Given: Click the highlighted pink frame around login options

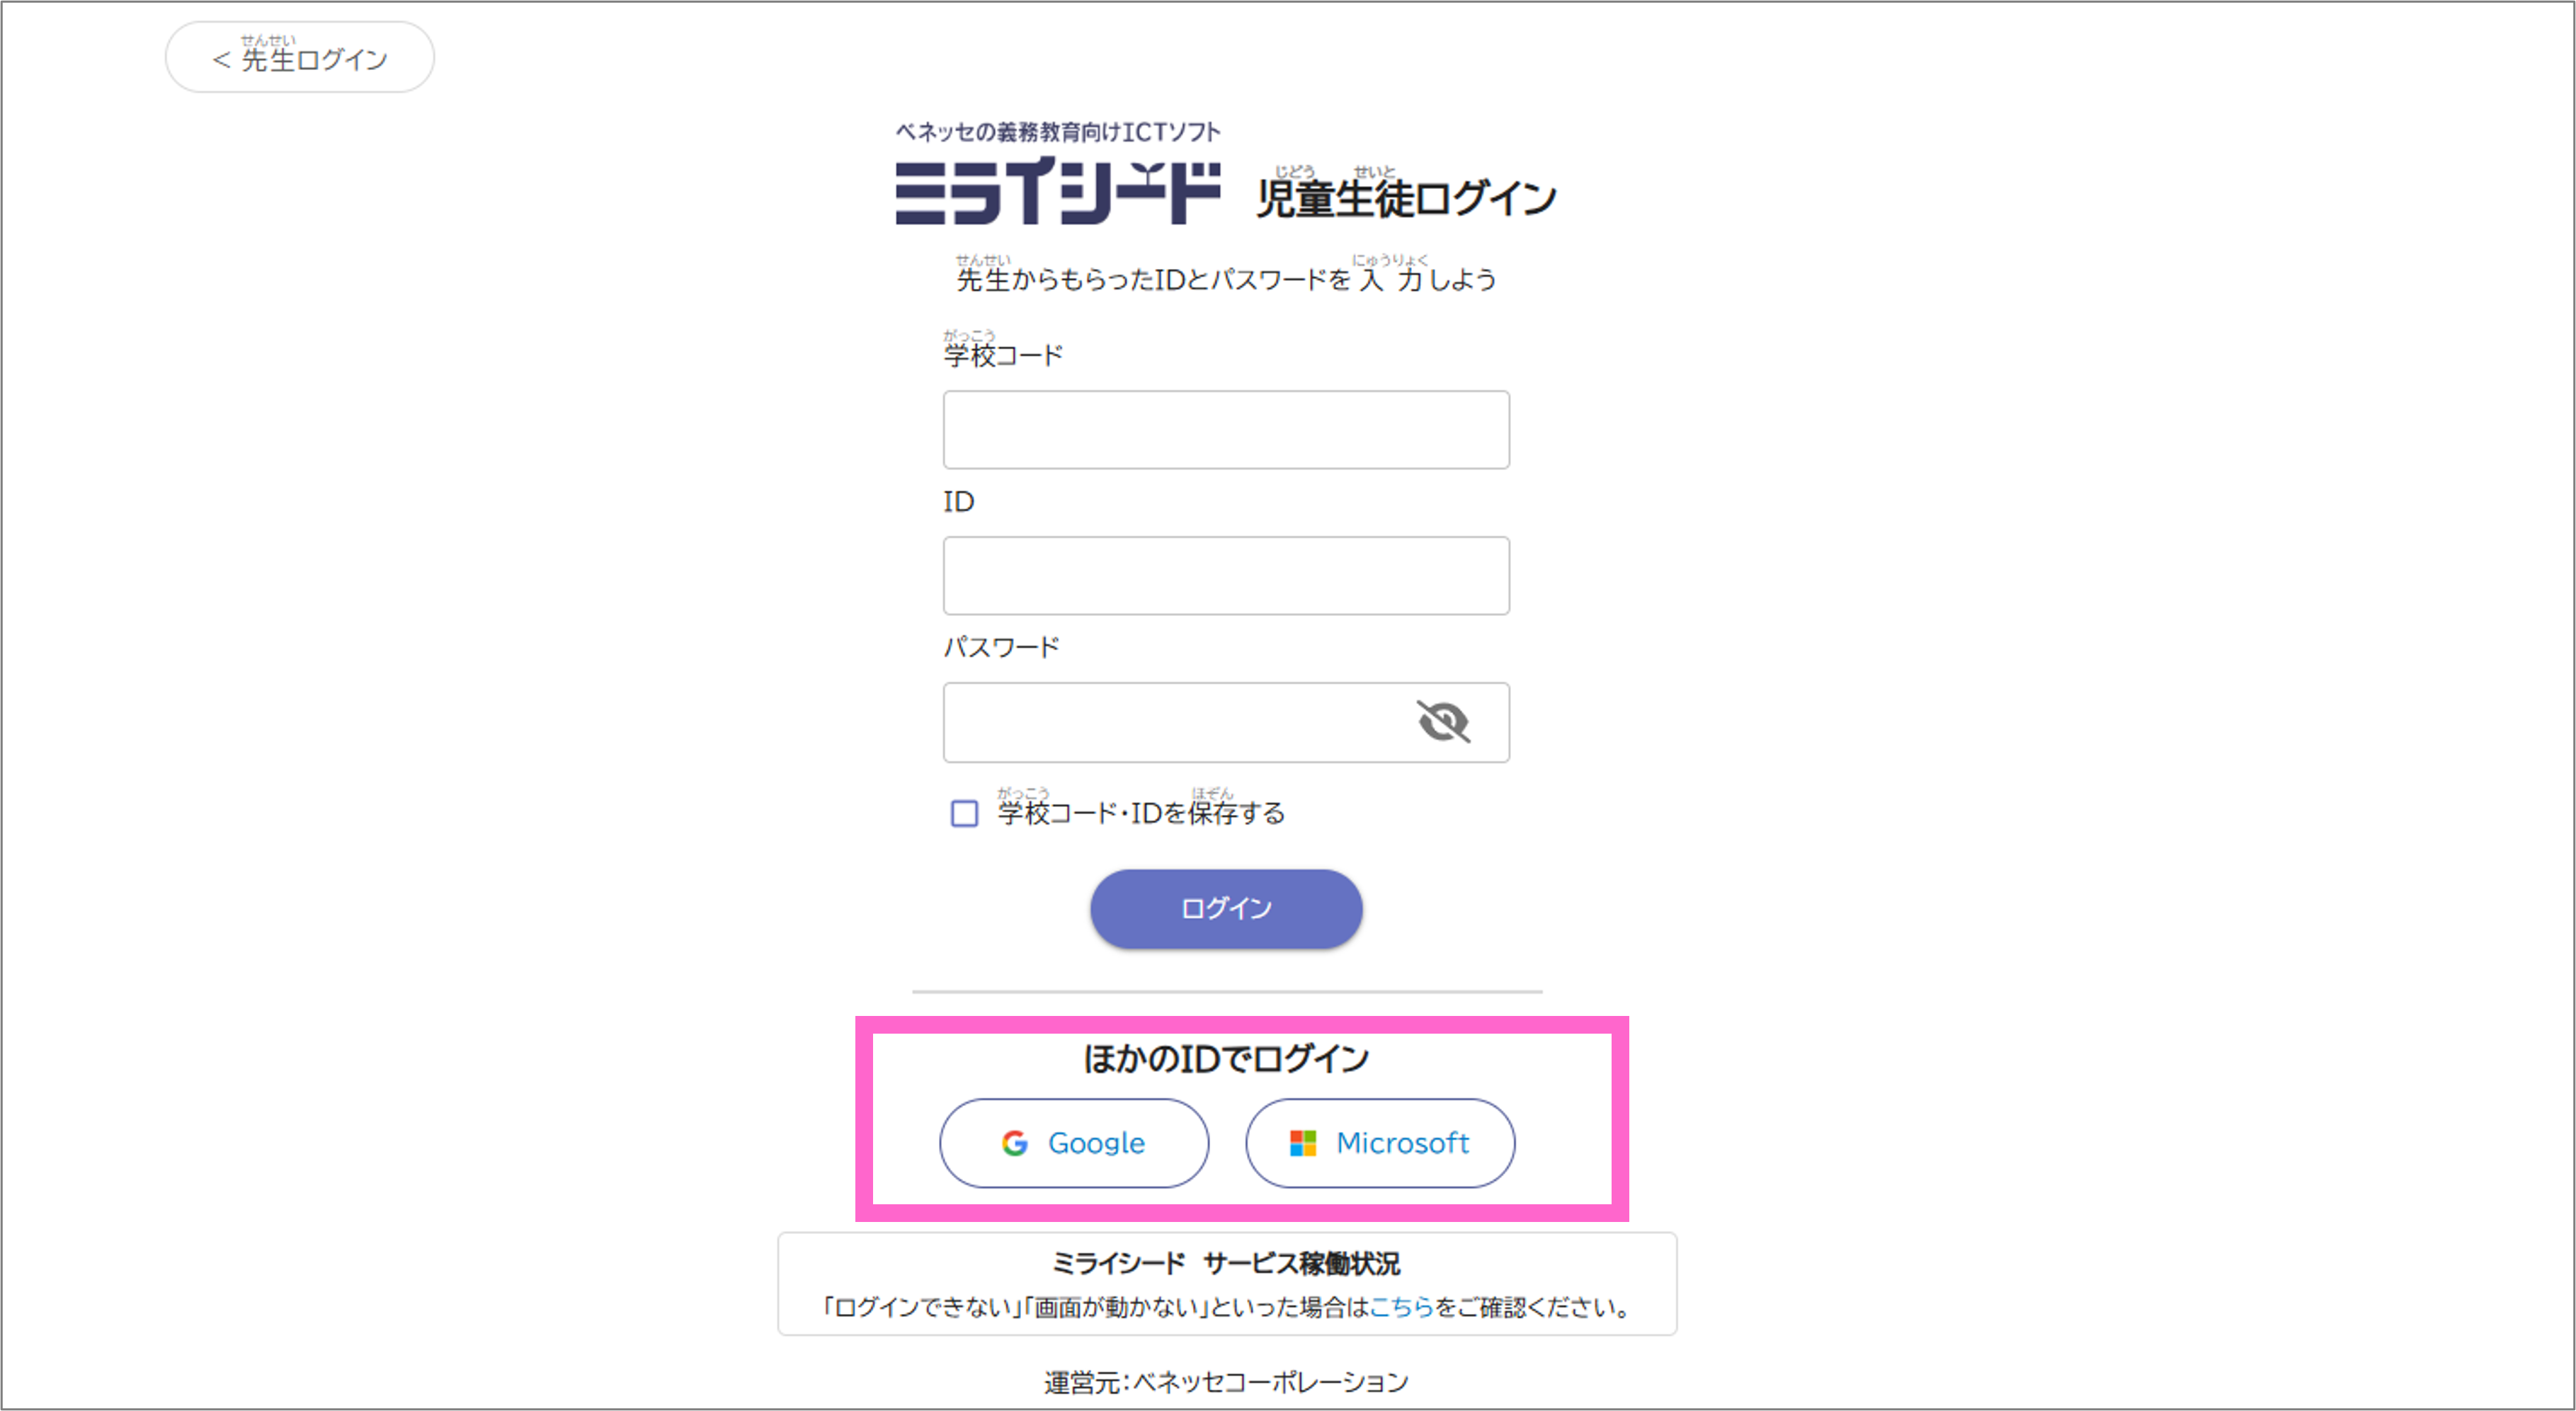Looking at the screenshot, I should tap(1242, 1023).
